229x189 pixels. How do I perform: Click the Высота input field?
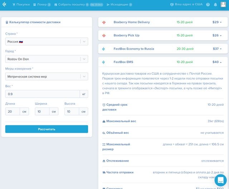click(x=72, y=111)
